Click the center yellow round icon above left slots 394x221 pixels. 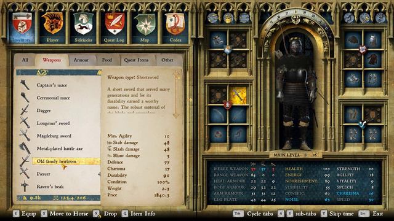(x=228, y=18)
